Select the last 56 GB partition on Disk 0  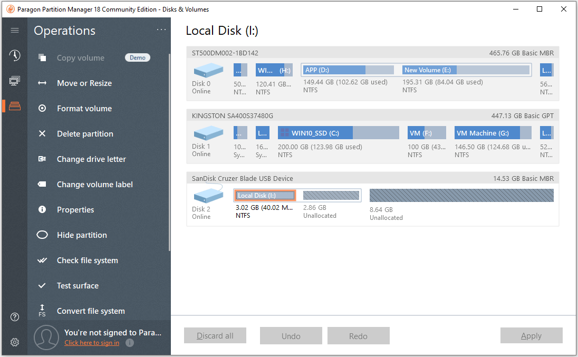point(547,70)
